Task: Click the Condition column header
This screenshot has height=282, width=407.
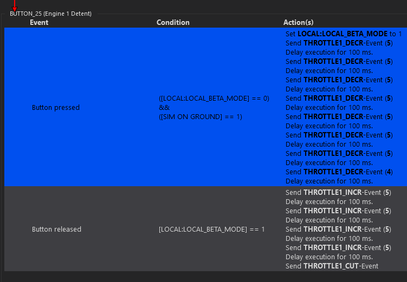Action: coord(173,23)
